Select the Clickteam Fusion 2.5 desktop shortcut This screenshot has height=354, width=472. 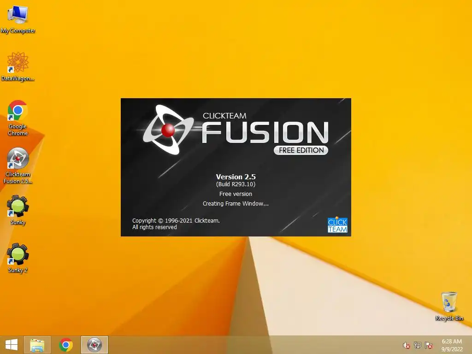tap(18, 165)
